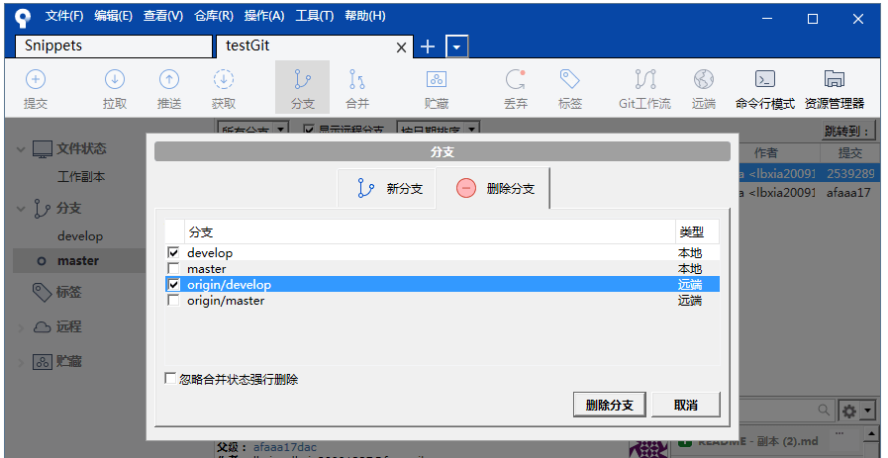Click the 取消 cancel button
888x458 pixels.
[x=686, y=406]
